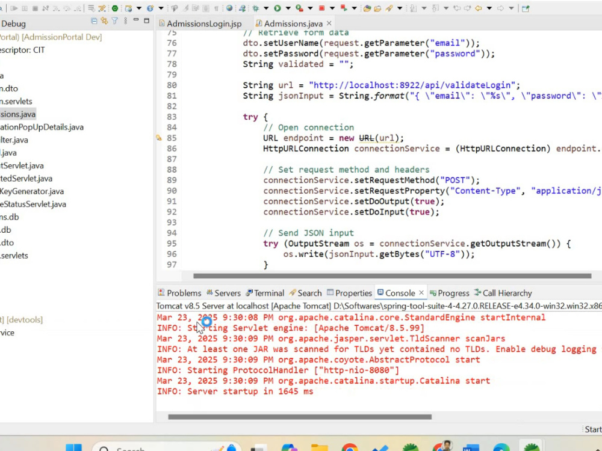Click the Disconnect debug icon
The image size is (602, 451).
point(46,8)
